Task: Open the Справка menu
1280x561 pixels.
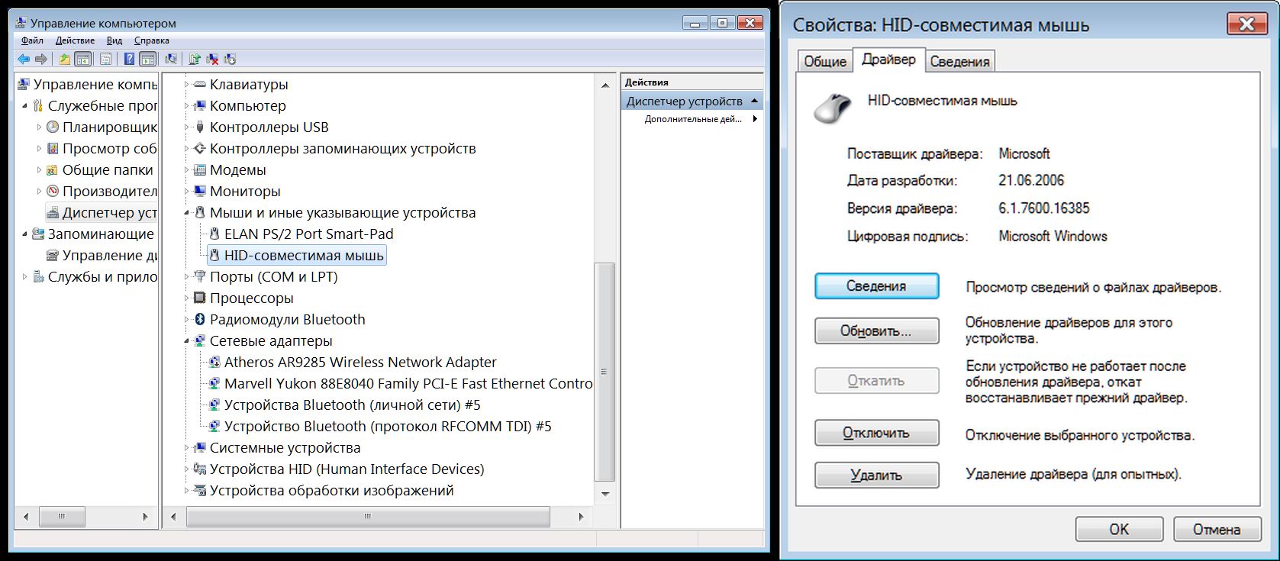Action: click(x=151, y=40)
